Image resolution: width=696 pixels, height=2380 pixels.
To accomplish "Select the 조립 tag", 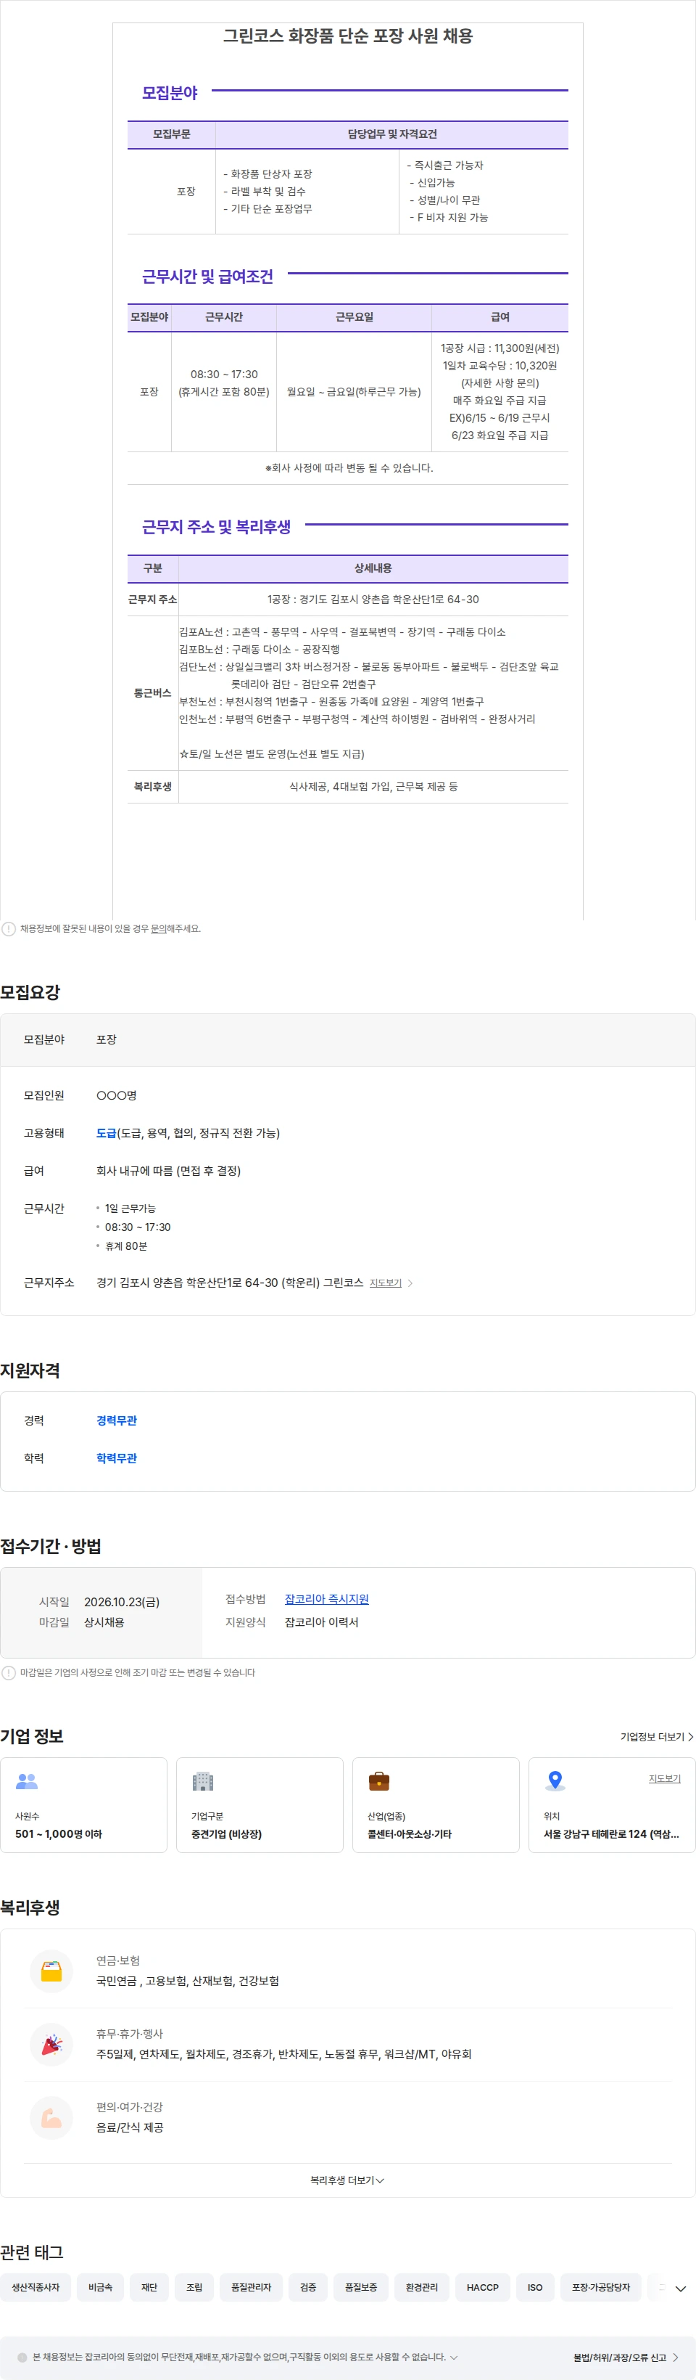I will coord(194,2286).
